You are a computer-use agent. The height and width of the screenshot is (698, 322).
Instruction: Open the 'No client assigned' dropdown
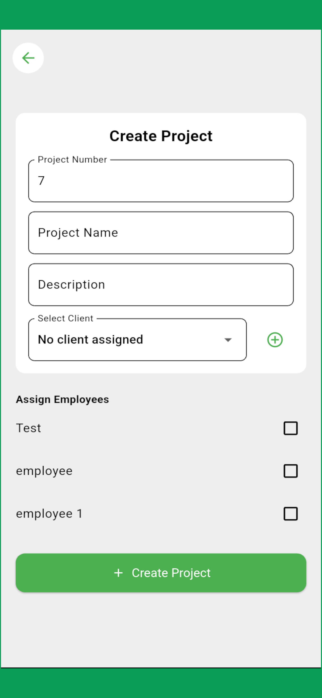click(x=137, y=340)
